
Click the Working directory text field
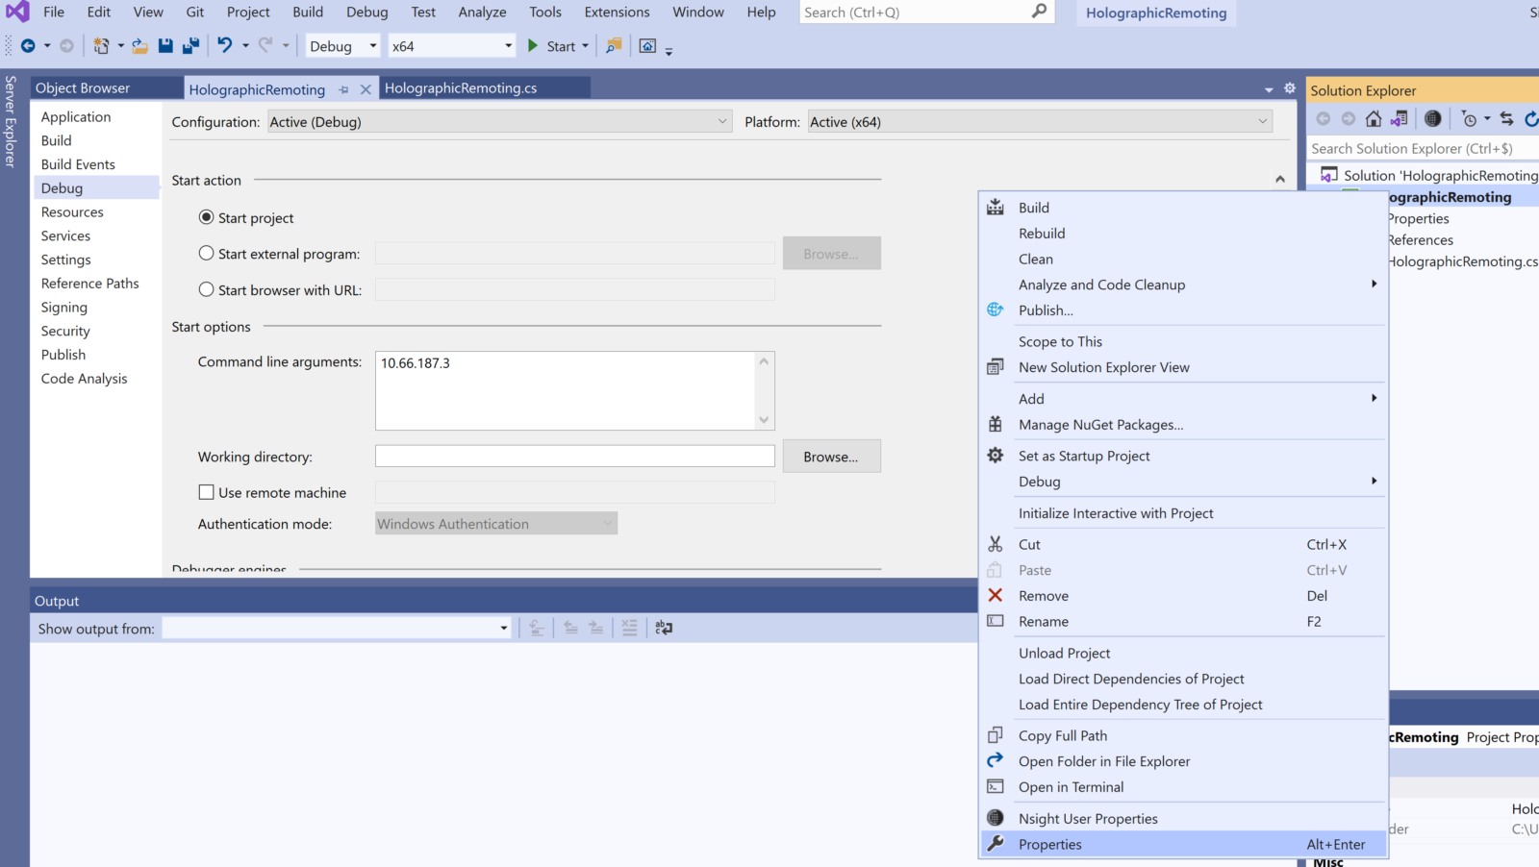(574, 457)
